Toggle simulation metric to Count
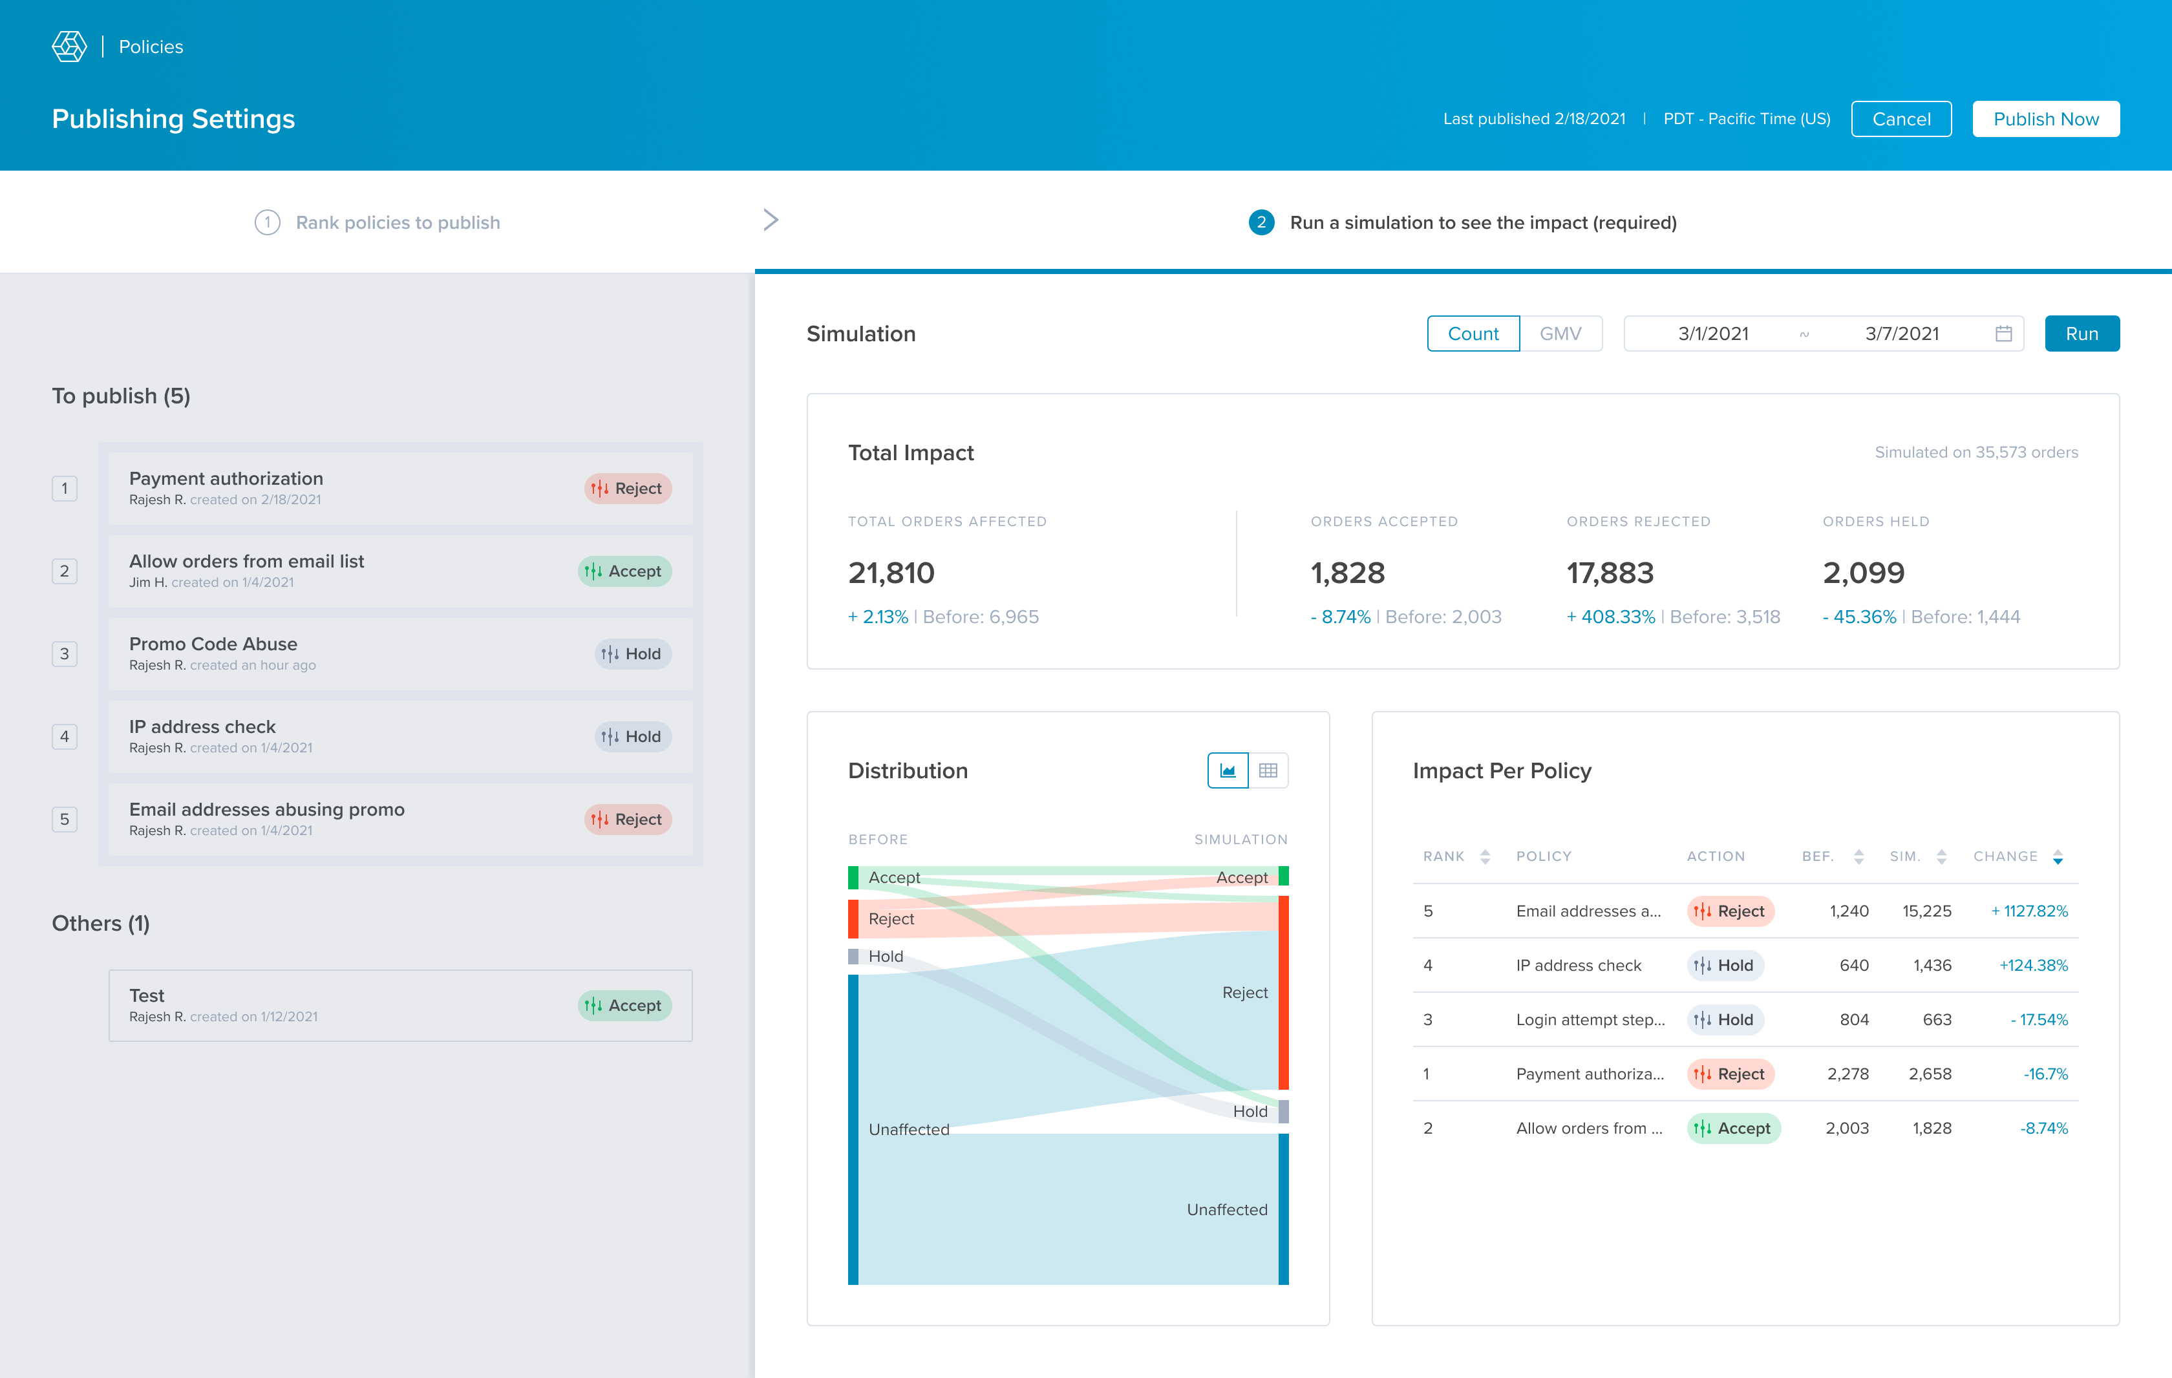This screenshot has height=1378, width=2172. pyautogui.click(x=1473, y=334)
